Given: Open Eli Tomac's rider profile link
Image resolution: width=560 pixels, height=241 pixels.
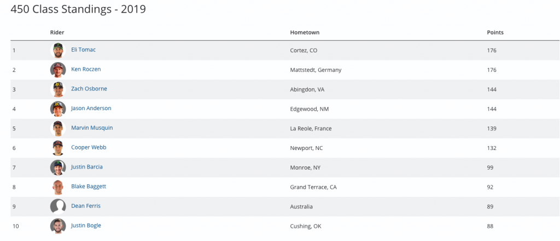Looking at the screenshot, I should click(84, 50).
